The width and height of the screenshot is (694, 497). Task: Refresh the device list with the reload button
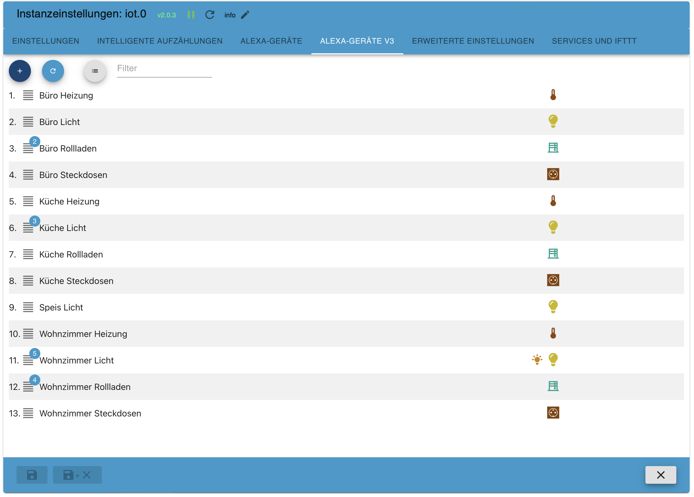(x=53, y=71)
